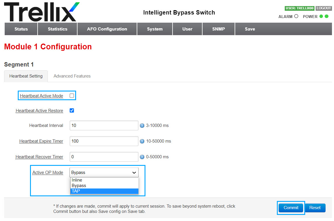
Task: Click the Heartbeat Expire Timer input field
Action: click(x=104, y=141)
